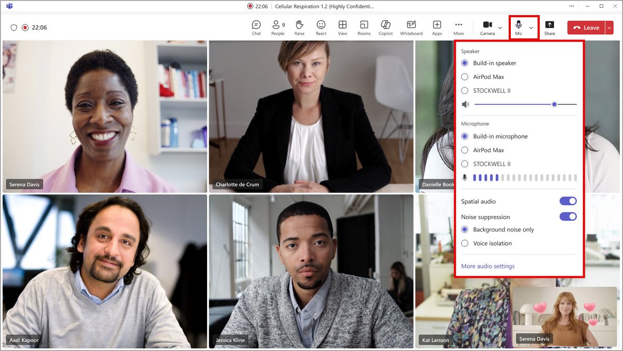Select Build-in microphone option
This screenshot has height=351, width=623.
(x=494, y=137)
